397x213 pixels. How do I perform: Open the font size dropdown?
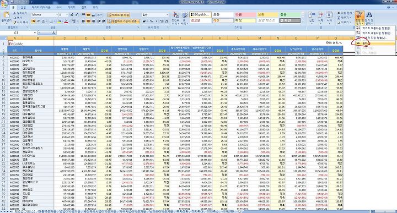67,15
